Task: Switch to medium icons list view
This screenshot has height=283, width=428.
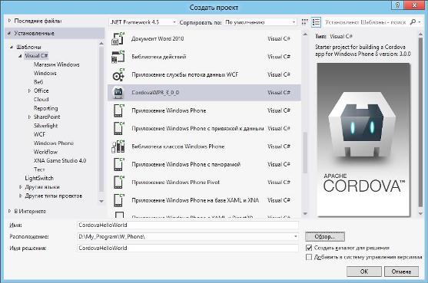Action: [316, 22]
